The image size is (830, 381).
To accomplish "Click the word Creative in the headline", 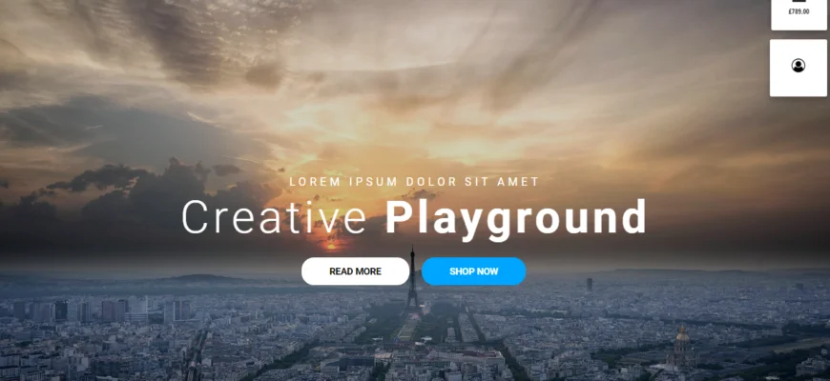I will click(x=274, y=217).
